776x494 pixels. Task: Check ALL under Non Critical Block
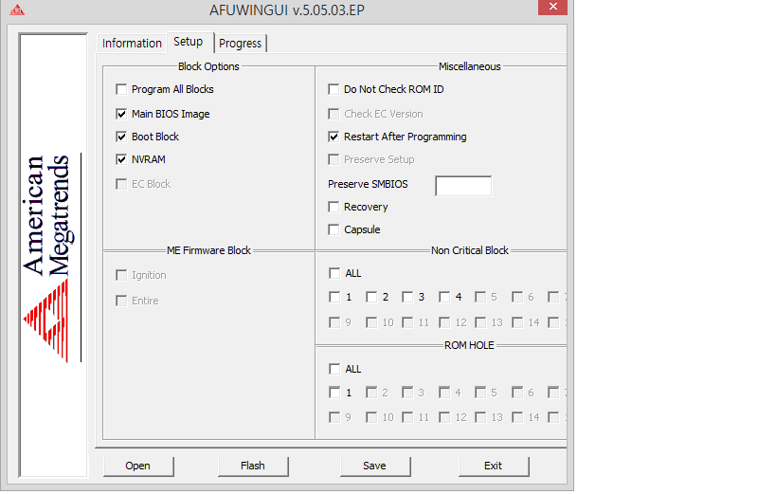(x=334, y=273)
